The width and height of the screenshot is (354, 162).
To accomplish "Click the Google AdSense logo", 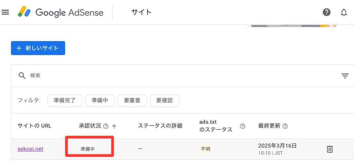I will coord(61,12).
